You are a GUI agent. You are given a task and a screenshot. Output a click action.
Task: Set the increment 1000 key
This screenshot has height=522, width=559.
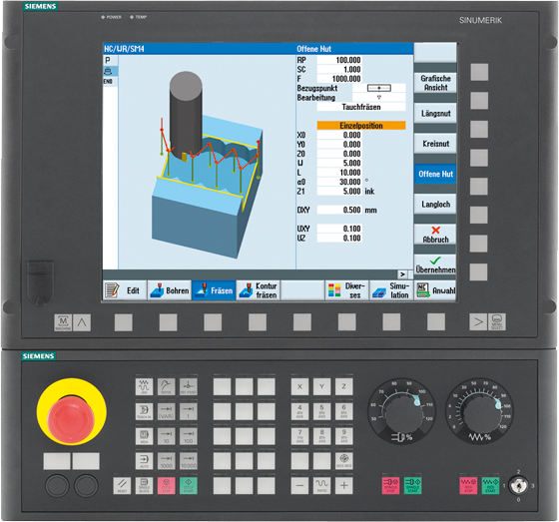[166, 461]
